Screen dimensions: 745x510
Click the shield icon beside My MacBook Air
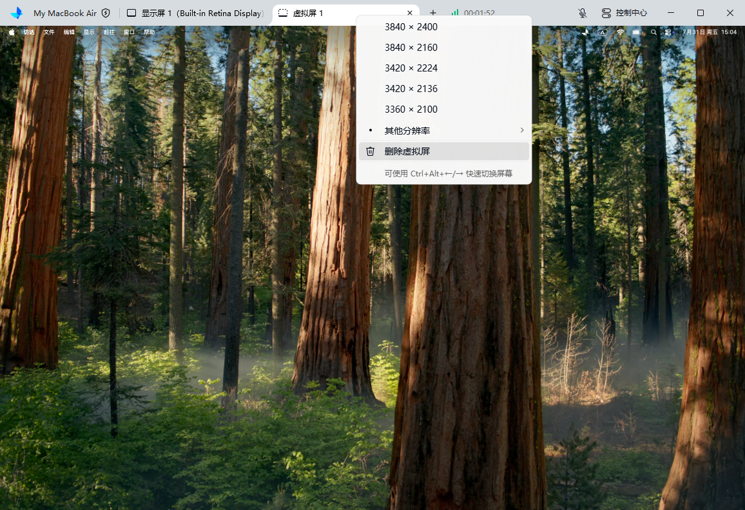[106, 13]
